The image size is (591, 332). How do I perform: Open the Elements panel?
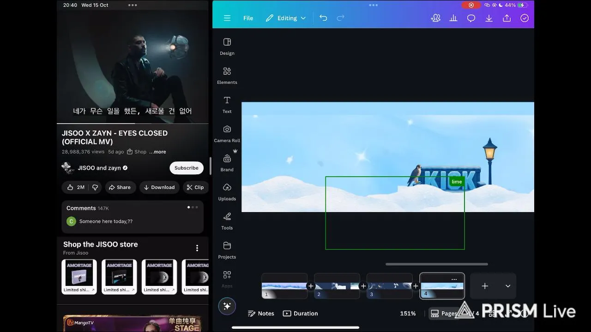(227, 76)
